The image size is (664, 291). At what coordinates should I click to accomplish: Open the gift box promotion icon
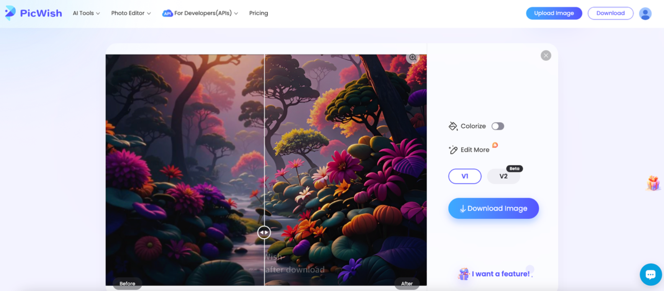(654, 183)
